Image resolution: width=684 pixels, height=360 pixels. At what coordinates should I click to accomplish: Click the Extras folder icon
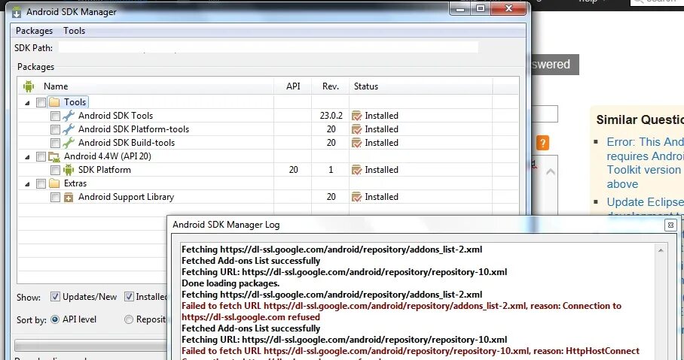tap(54, 183)
